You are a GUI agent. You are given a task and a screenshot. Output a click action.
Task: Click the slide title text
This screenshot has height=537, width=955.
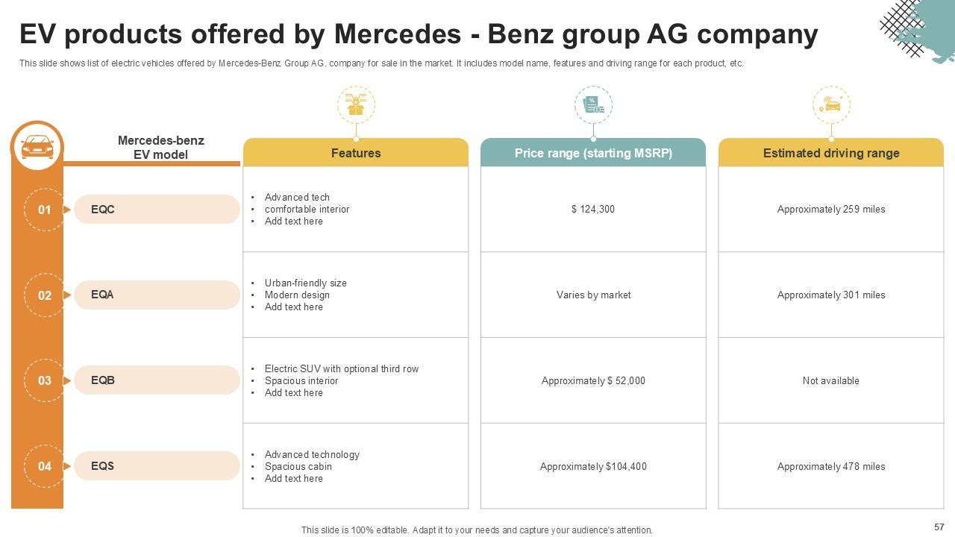point(419,34)
